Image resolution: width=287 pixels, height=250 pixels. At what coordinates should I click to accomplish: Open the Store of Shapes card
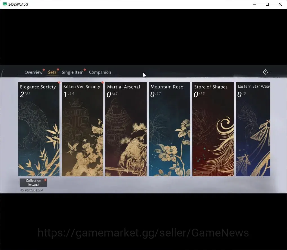[x=213, y=129]
